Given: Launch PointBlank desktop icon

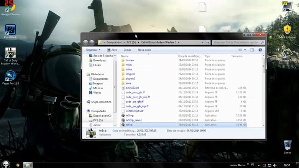Looking at the screenshot, I should pyautogui.click(x=10, y=32).
